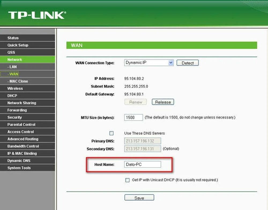Save the WAN settings

tap(139, 198)
